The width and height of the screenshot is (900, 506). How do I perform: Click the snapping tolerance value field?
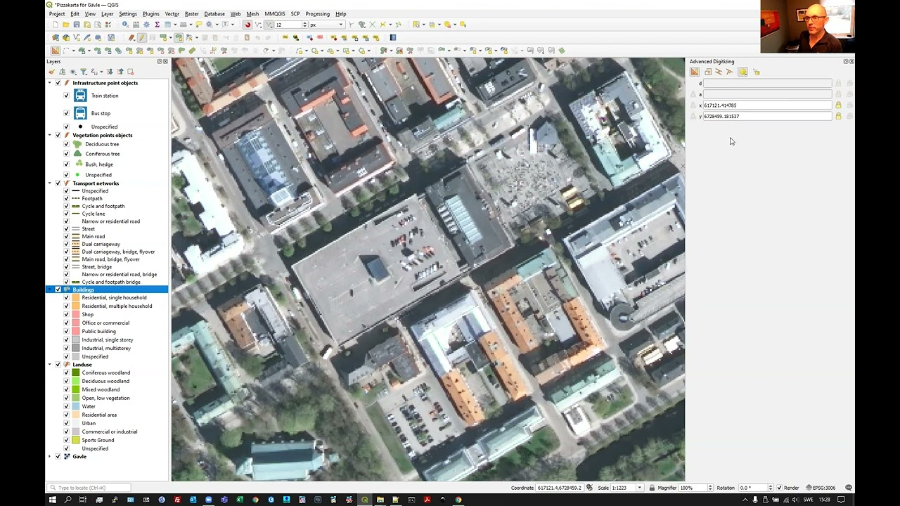pos(288,25)
